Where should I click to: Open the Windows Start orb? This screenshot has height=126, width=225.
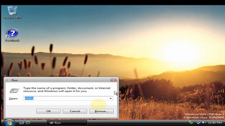pyautogui.click(x=9, y=122)
